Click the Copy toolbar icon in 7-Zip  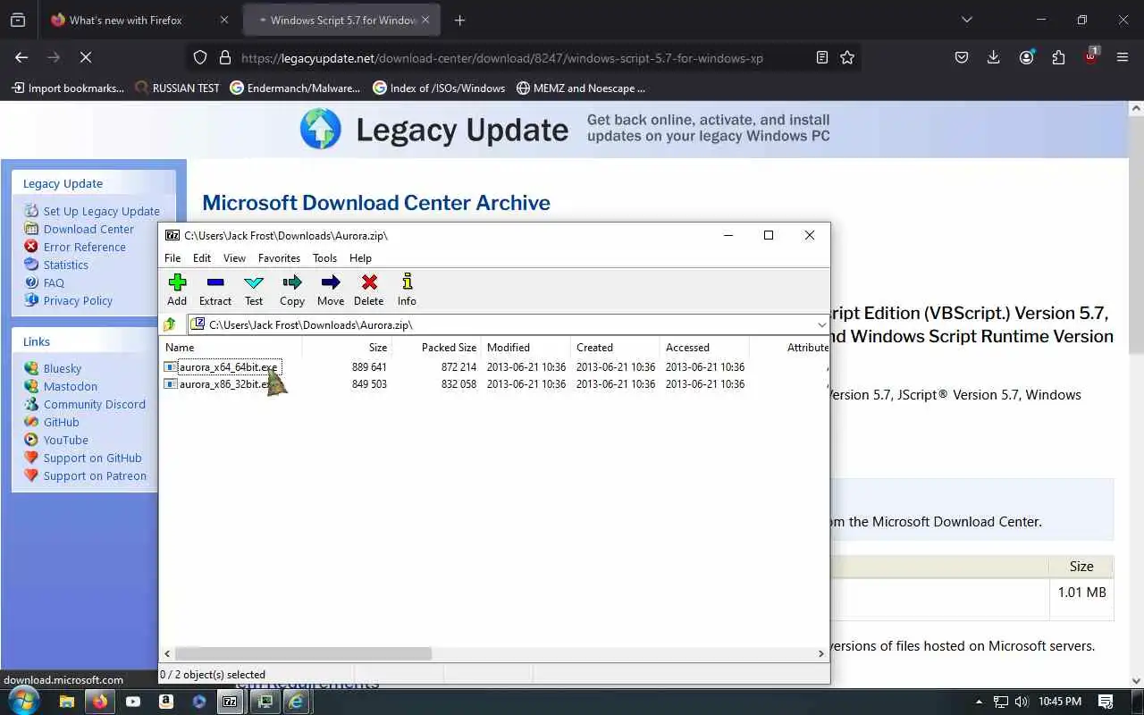tap(292, 290)
